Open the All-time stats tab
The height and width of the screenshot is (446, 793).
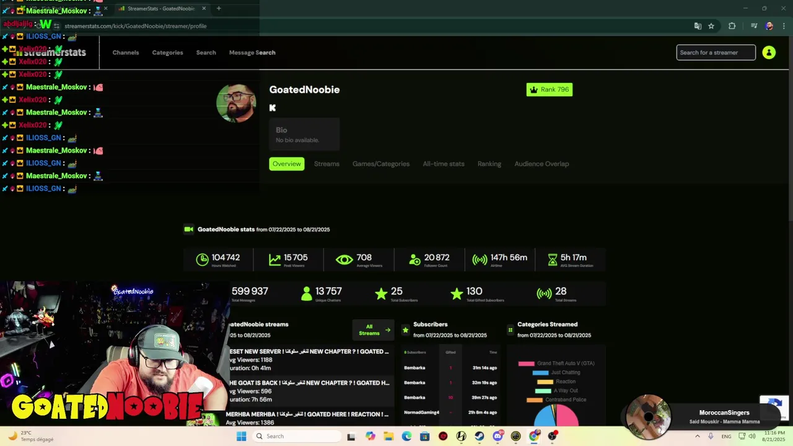click(444, 164)
